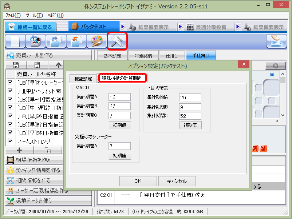Switch to the 機能設定 tab in options dialog
This screenshot has height=219, width=292.
coord(83,79)
